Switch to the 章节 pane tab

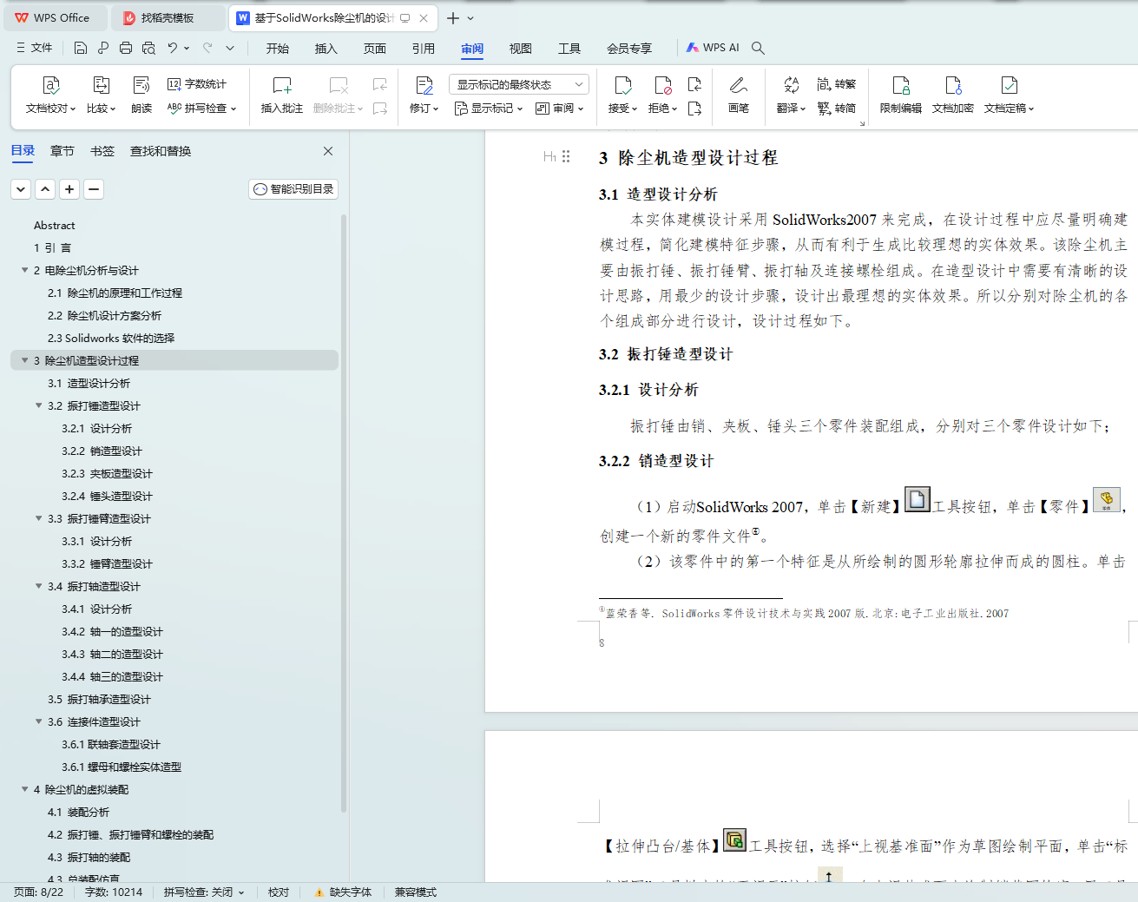point(62,151)
